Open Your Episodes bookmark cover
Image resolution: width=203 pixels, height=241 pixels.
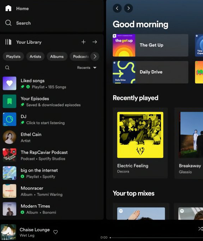10,101
